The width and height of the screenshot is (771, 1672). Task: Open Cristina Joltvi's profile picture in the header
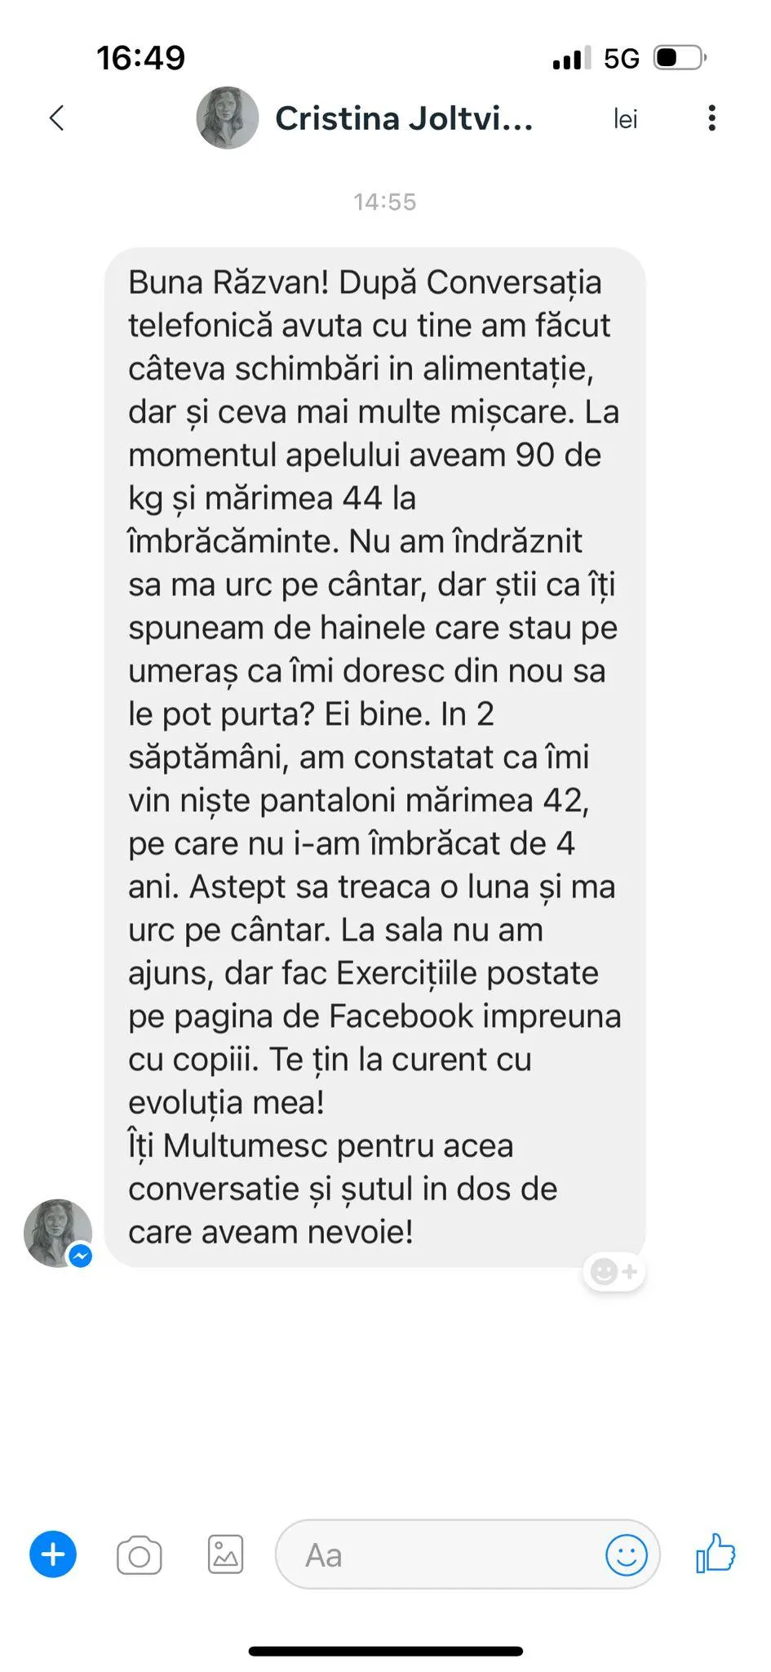[x=228, y=118]
